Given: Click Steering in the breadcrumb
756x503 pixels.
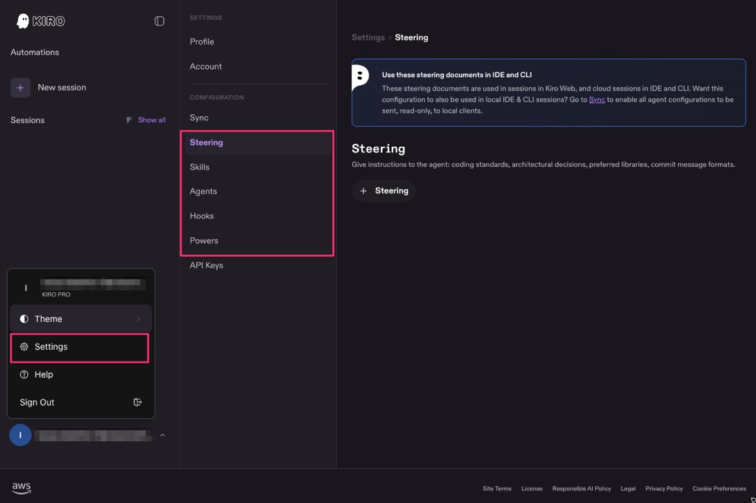Looking at the screenshot, I should click(411, 38).
